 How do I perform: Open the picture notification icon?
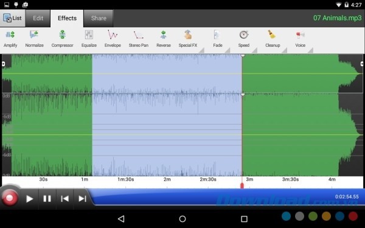click(7, 4)
